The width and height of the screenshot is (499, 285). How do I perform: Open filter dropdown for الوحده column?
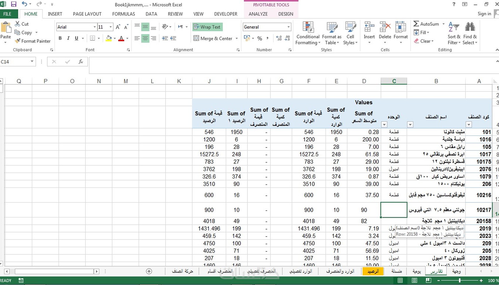coord(384,125)
